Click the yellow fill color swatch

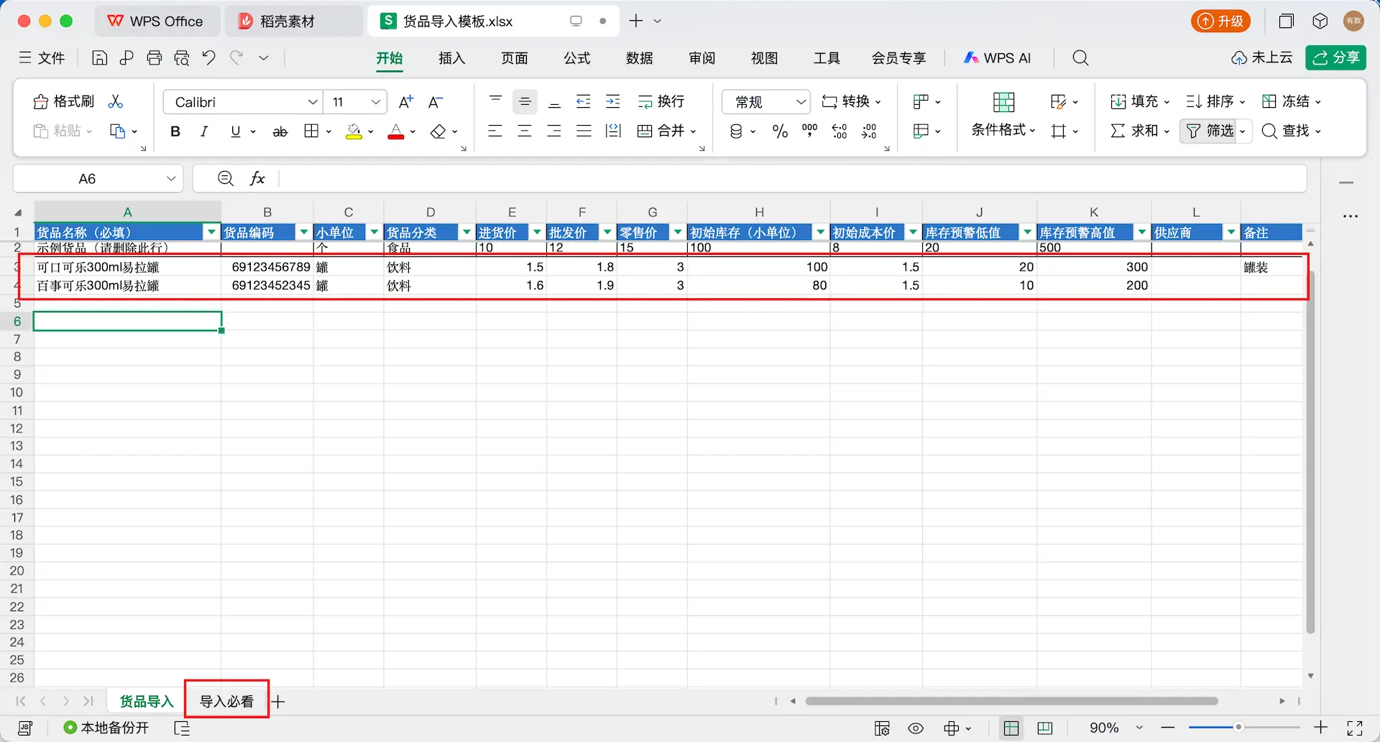(354, 131)
